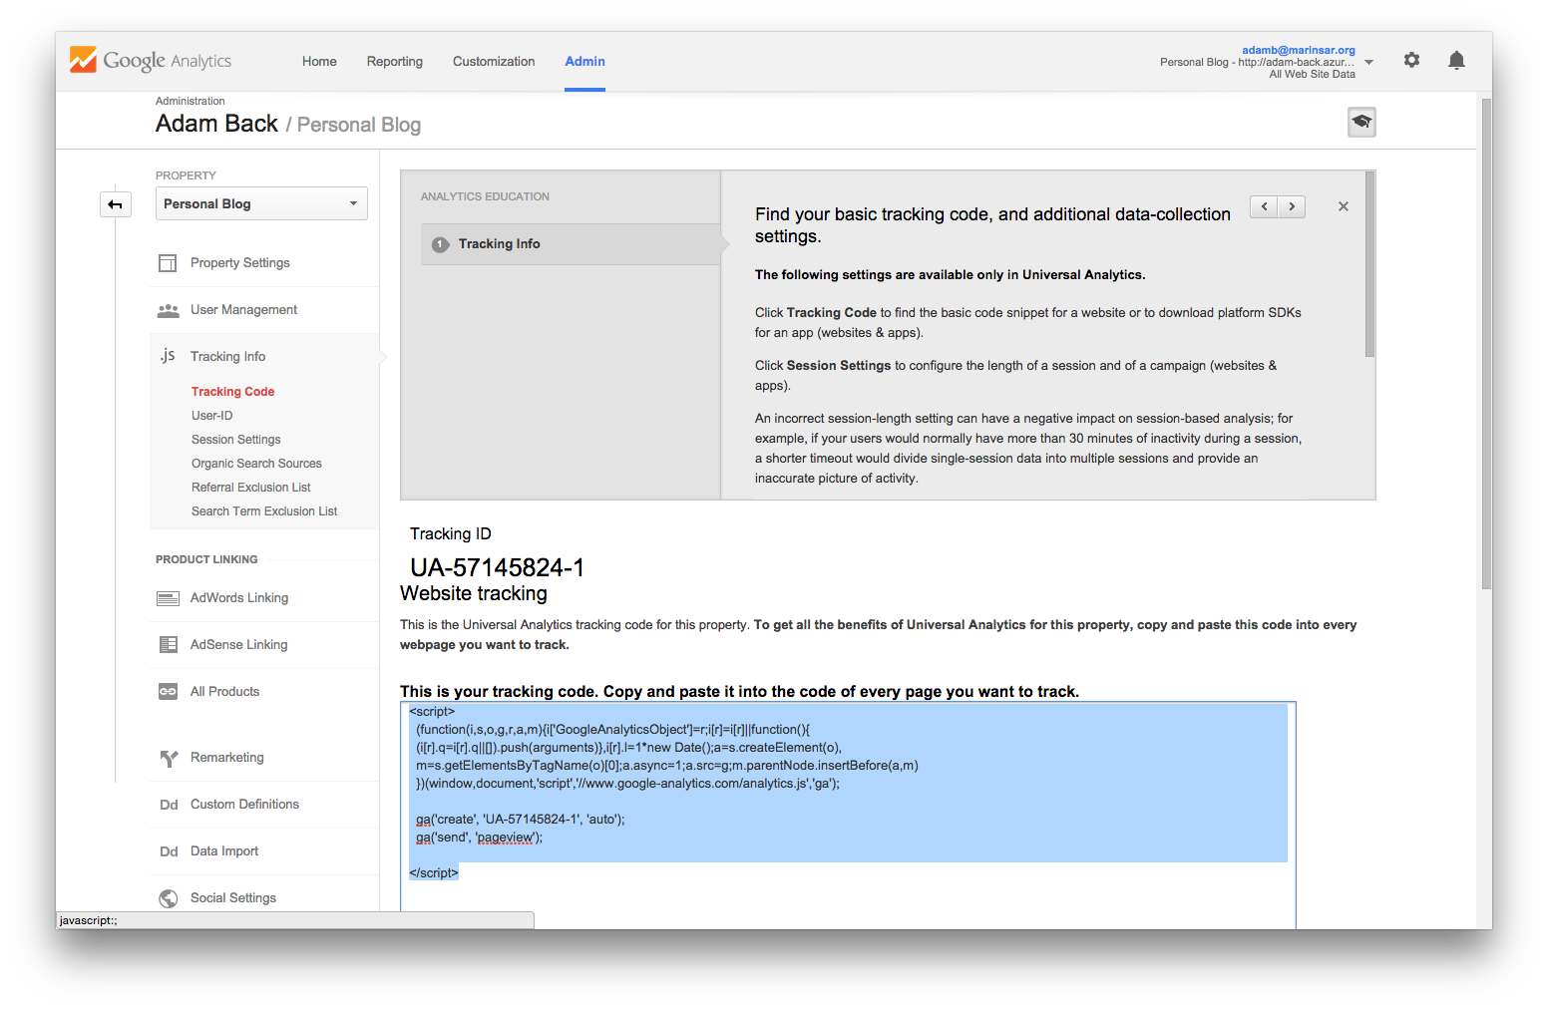The image size is (1548, 1009).
Task: Open Remarketing settings
Action: coord(227,758)
